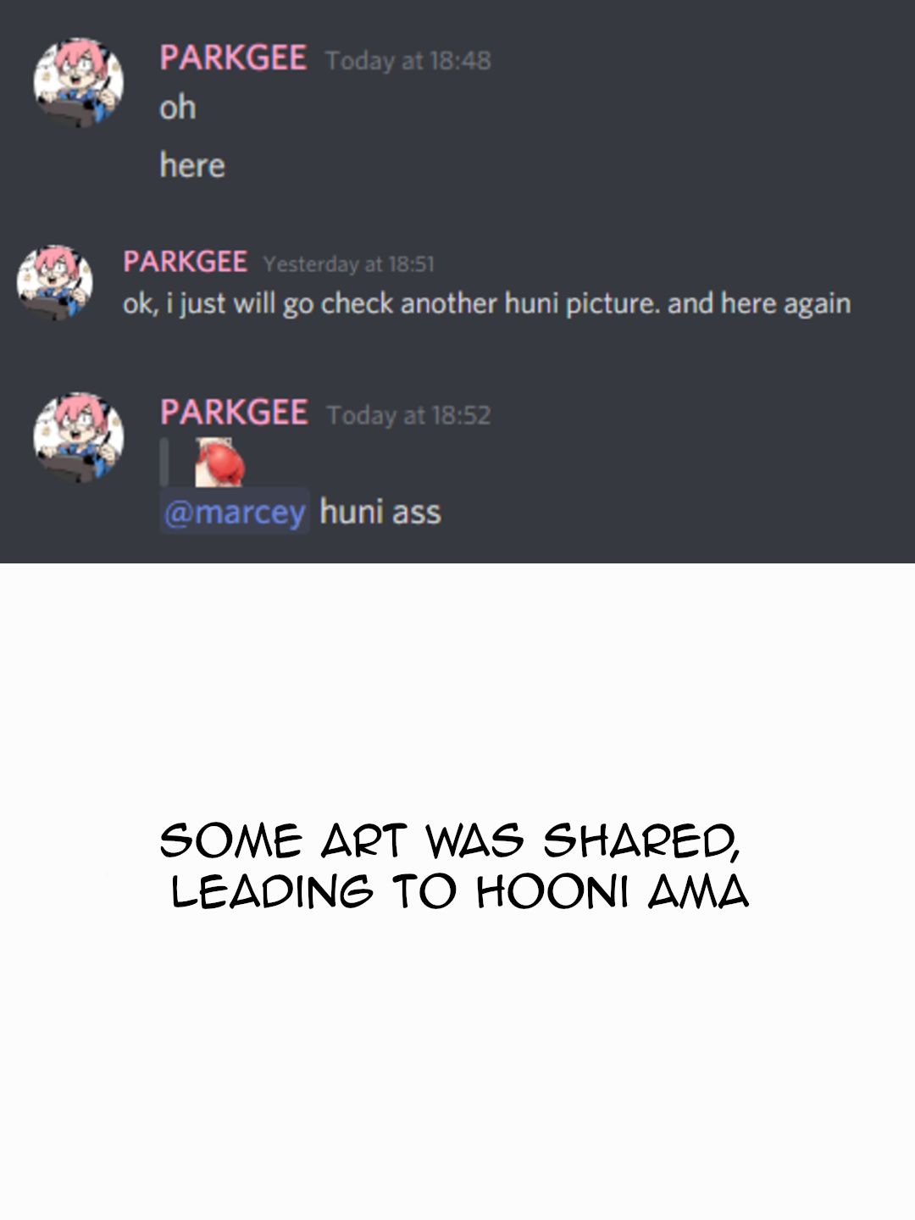Open PARKGEE's avatar beside the Yesterday message
This screenshot has width=915, height=1220.
54,282
